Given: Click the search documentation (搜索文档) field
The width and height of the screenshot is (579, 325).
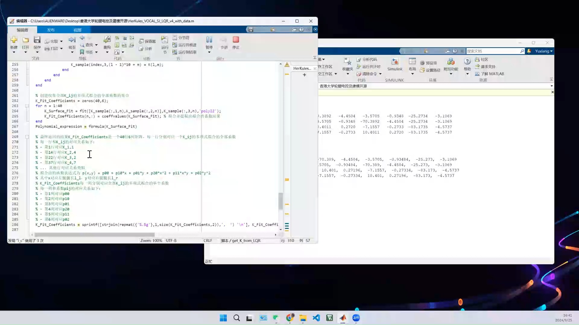Looking at the screenshot, I should click(493, 51).
